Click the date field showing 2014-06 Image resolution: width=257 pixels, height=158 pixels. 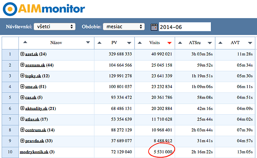click(x=185, y=27)
